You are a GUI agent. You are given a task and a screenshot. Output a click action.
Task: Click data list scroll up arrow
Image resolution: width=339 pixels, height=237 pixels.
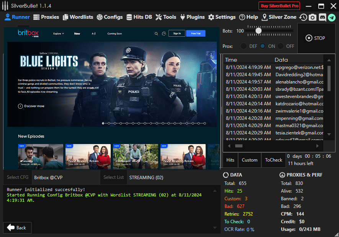(329, 60)
